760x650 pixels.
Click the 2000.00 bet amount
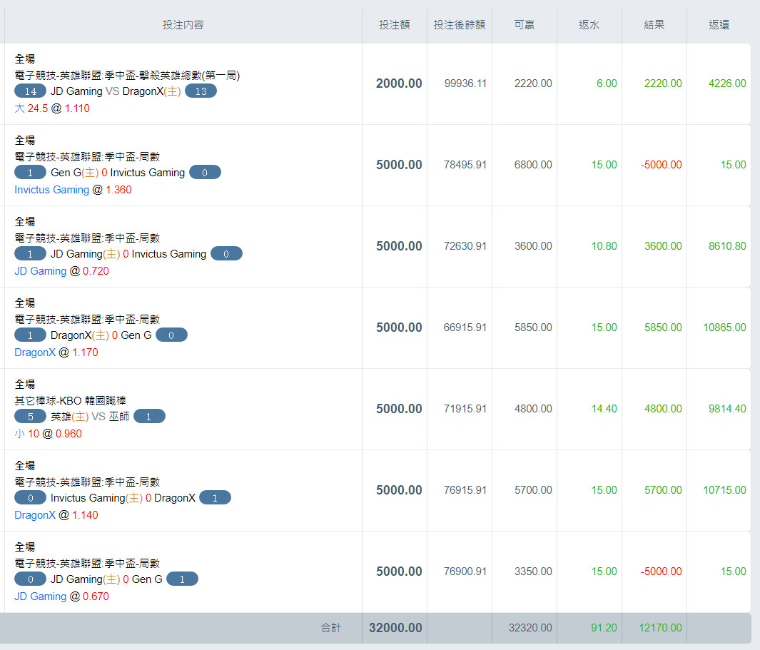(399, 83)
